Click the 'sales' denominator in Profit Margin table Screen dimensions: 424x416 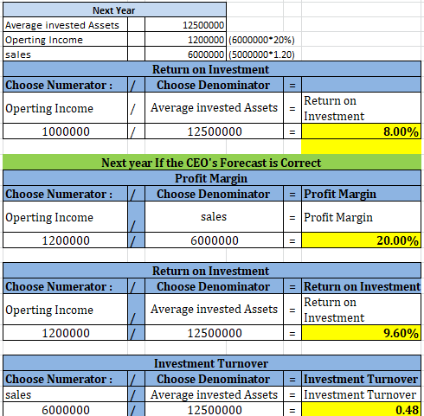point(214,216)
